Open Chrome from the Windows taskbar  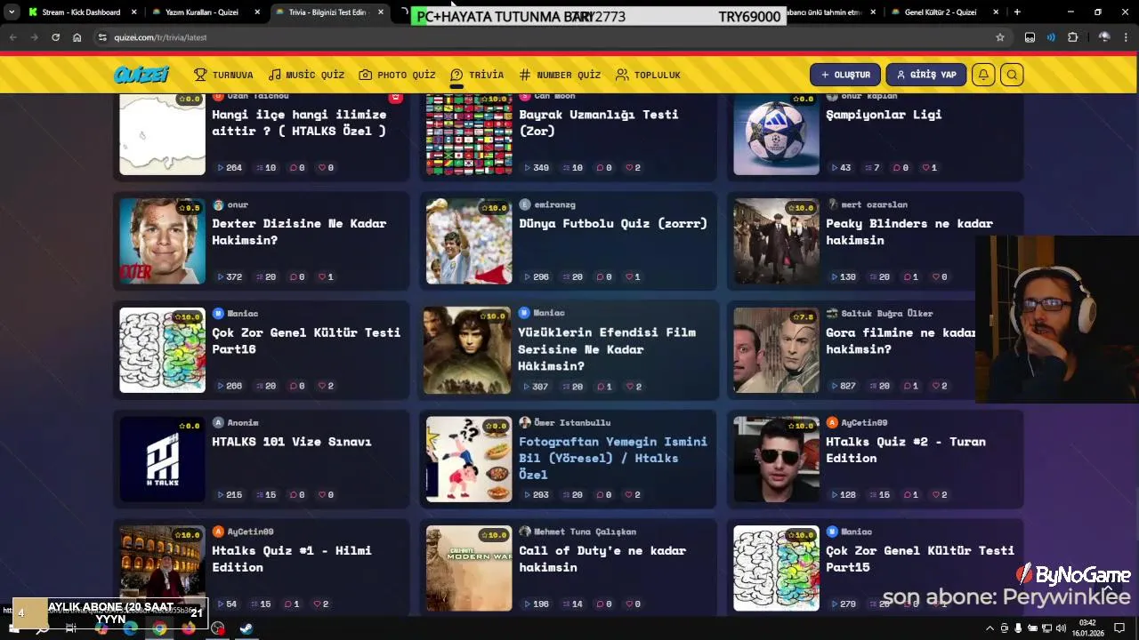[x=159, y=628]
